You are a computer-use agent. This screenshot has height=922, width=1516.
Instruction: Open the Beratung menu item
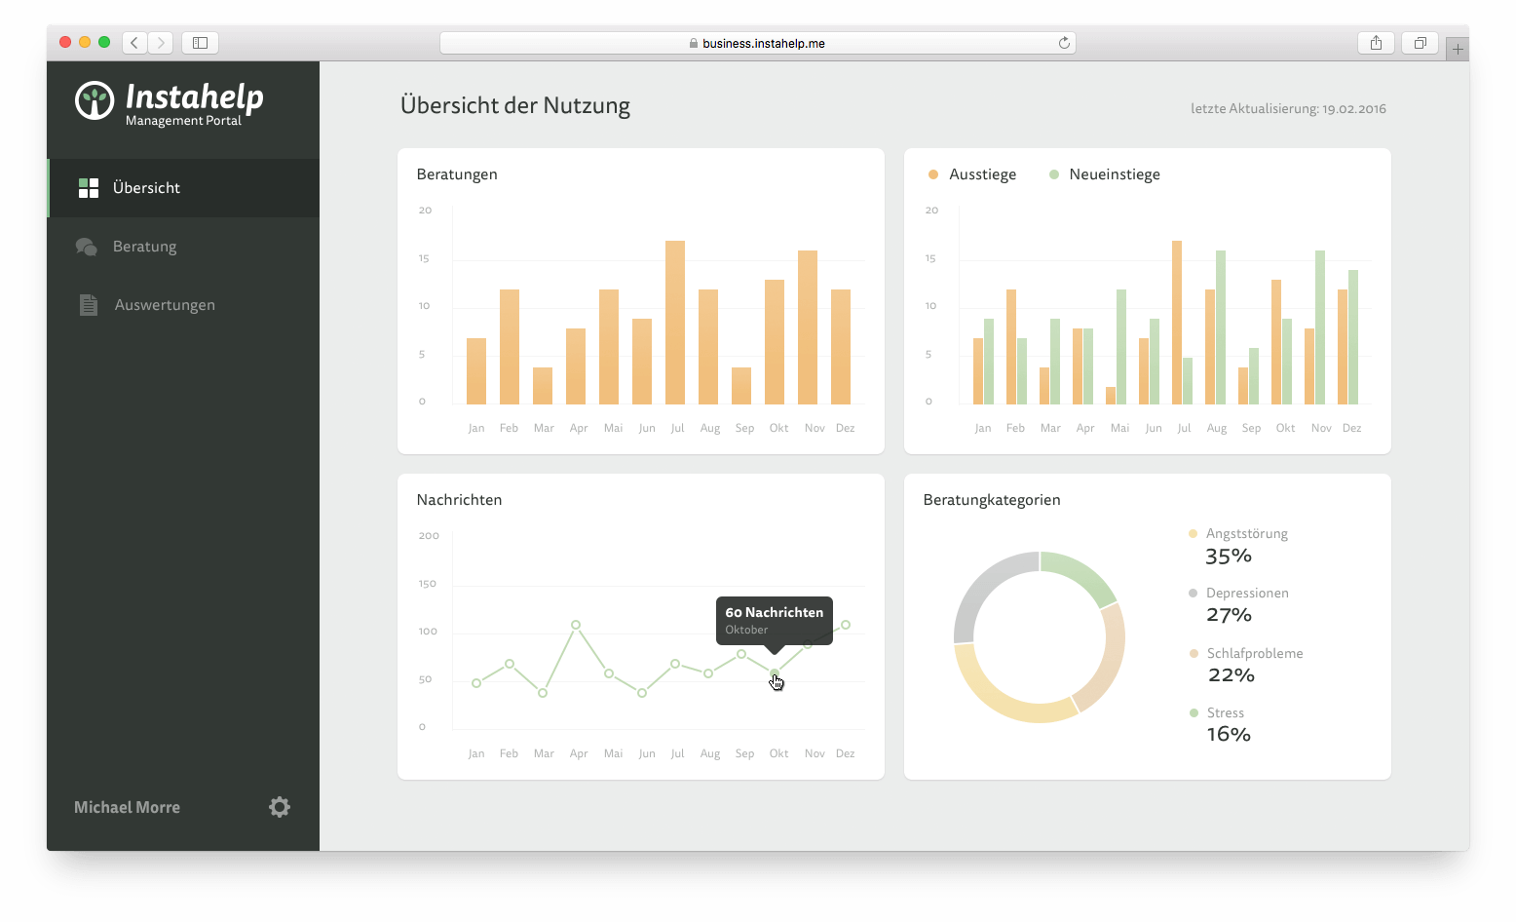(x=145, y=247)
